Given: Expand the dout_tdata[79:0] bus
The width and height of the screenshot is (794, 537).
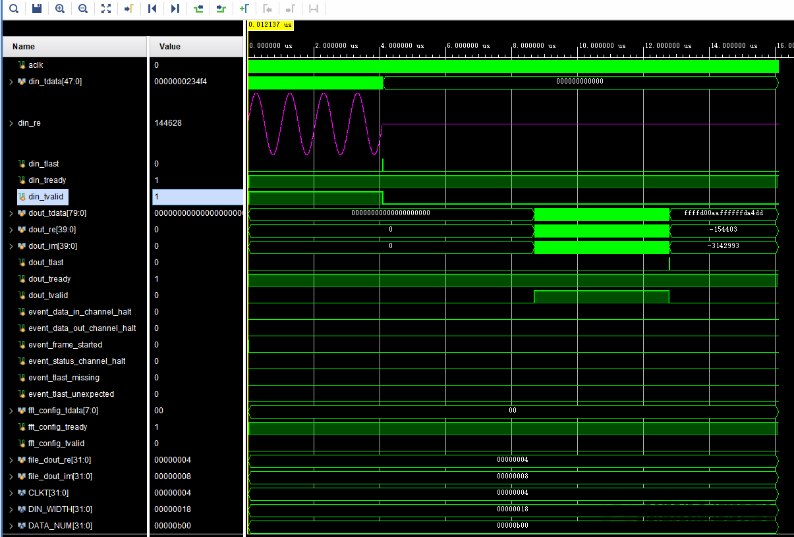Looking at the screenshot, I should click(11, 213).
